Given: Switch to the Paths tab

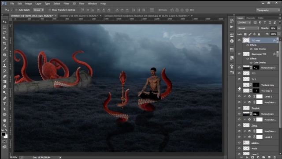Looking at the screenshot, I should pyautogui.click(x=260, y=18).
